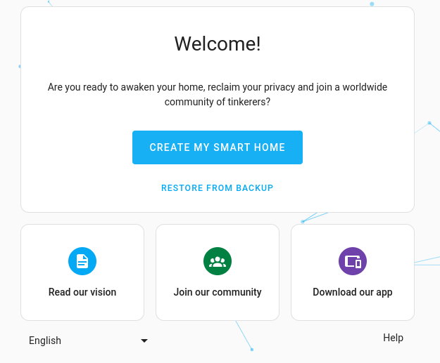Choose Restore from Backup
This screenshot has width=440, height=363.
pyautogui.click(x=218, y=188)
